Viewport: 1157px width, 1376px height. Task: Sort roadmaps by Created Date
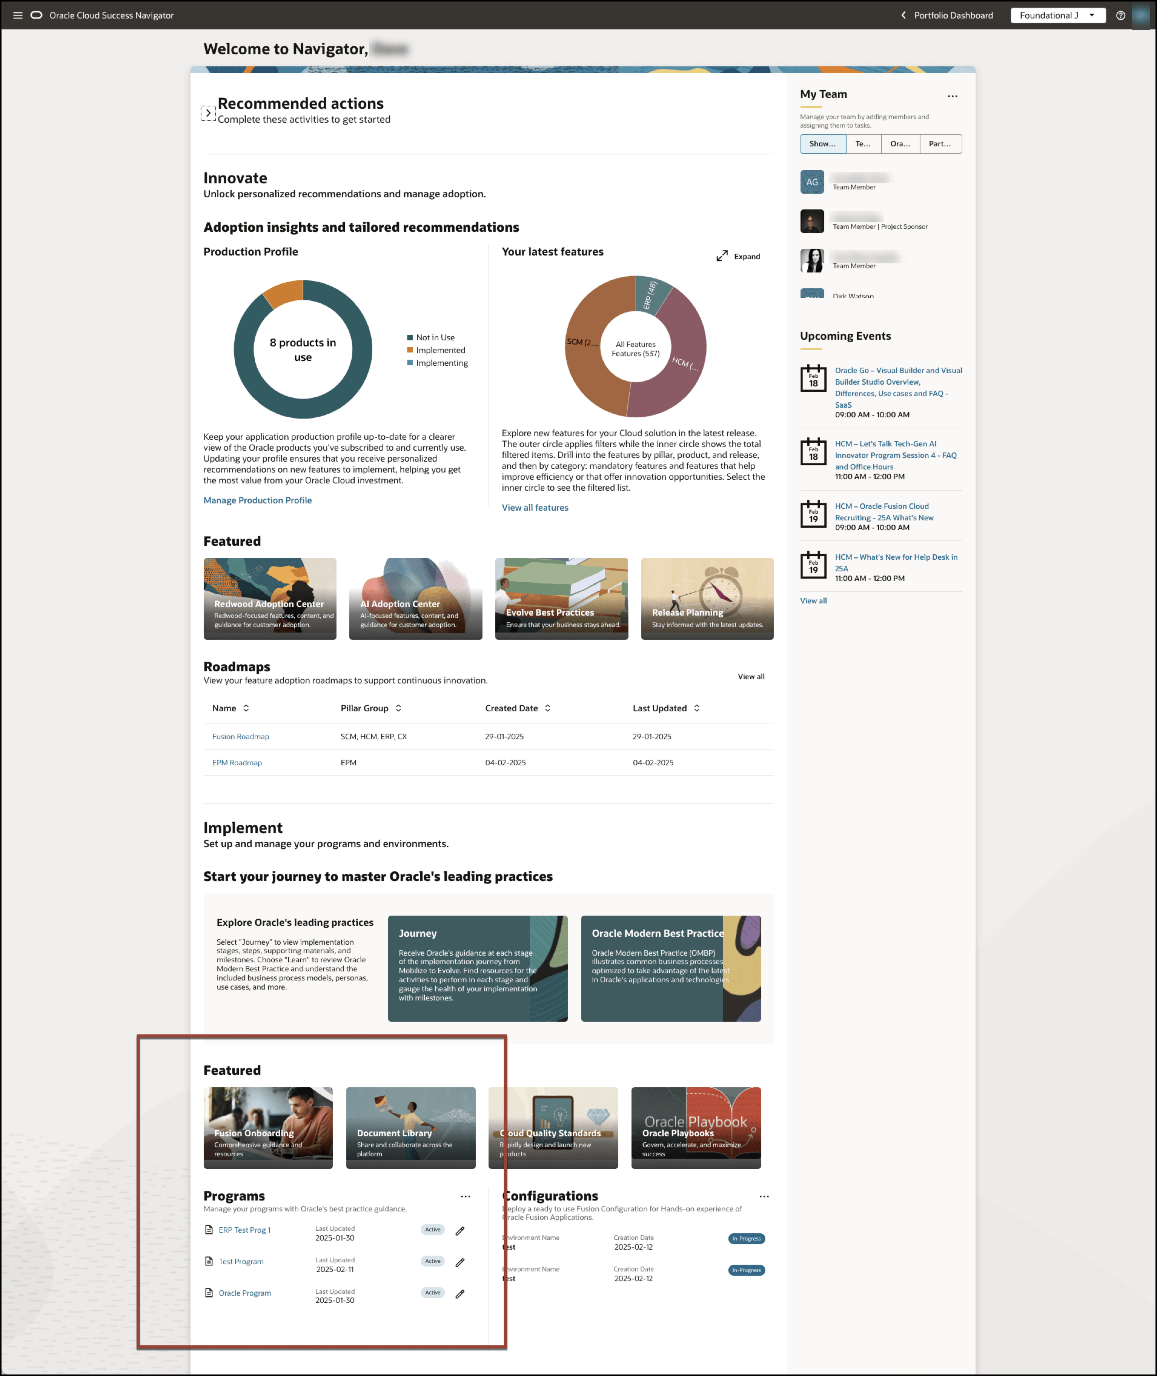(x=548, y=708)
